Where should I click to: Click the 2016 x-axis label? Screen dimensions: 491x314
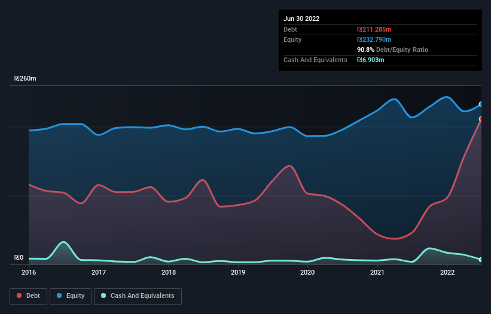coord(29,272)
